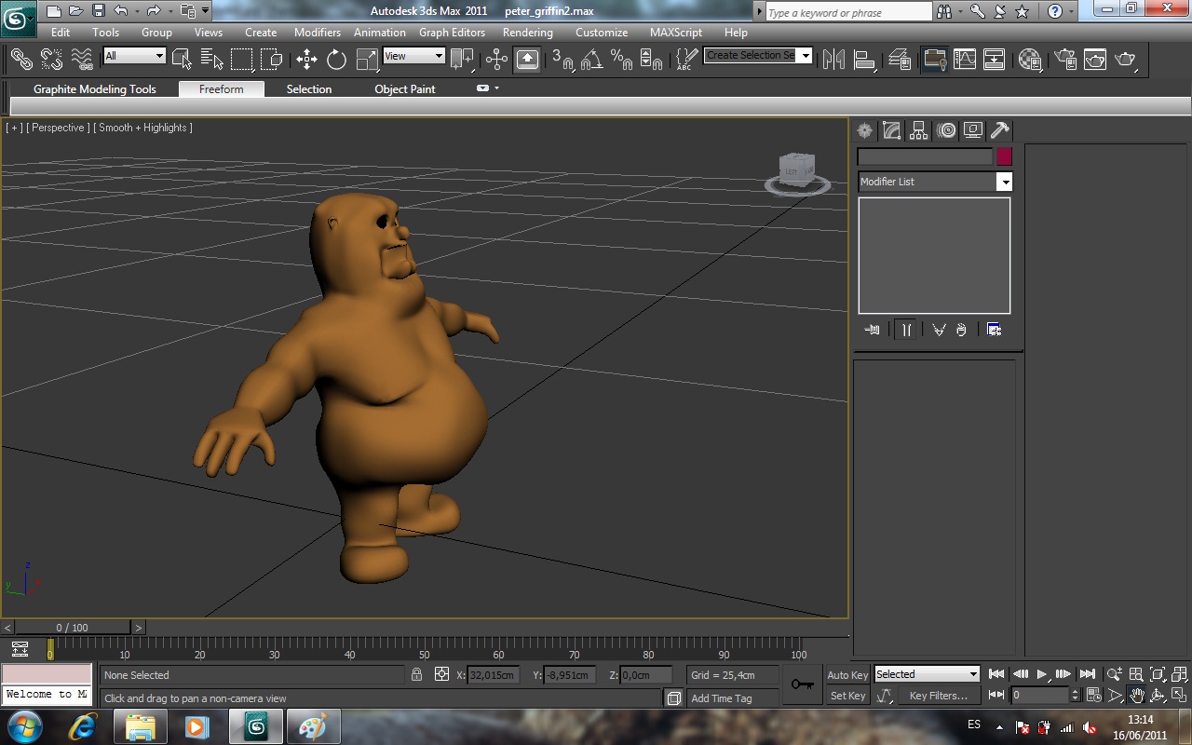Open the Modifiers menu
The height and width of the screenshot is (745, 1192).
[318, 32]
